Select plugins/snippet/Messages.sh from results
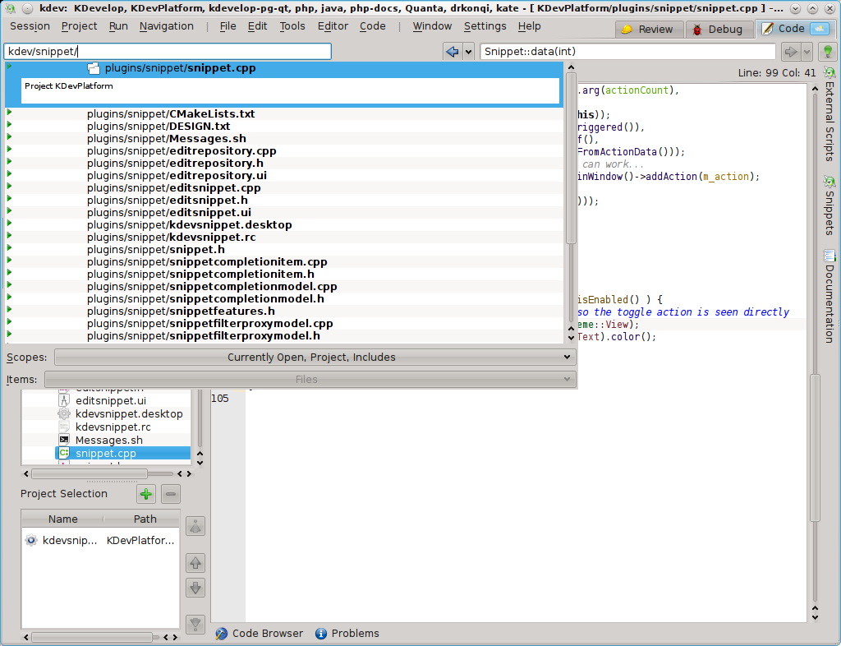The width and height of the screenshot is (841, 646). pyautogui.click(x=284, y=138)
